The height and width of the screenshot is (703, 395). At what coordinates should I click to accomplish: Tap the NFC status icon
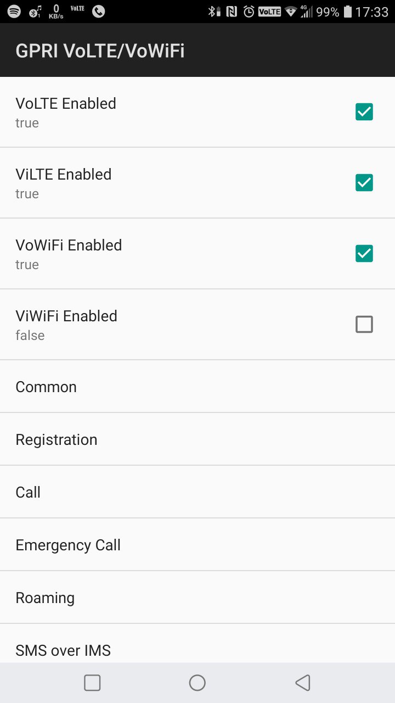click(232, 12)
